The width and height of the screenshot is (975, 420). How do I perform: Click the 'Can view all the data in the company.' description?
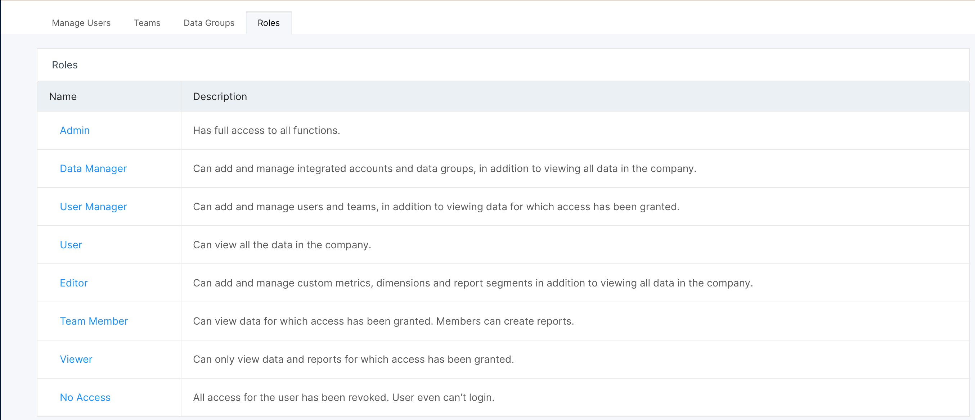coord(282,245)
